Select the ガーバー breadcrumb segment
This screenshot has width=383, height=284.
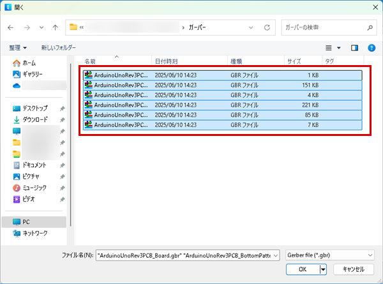[x=197, y=27]
